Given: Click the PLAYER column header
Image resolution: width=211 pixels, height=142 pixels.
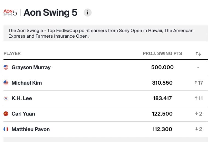Looking at the screenshot, I should click(12, 54).
